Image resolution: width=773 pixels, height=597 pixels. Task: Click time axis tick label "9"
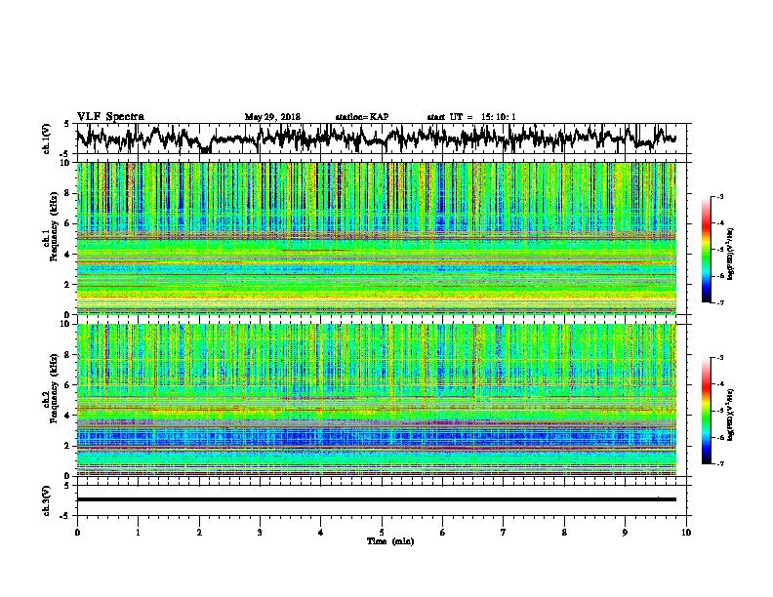(x=625, y=533)
